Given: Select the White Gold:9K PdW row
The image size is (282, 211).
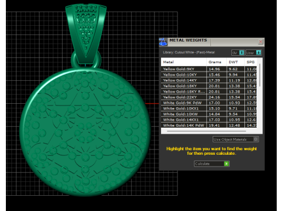Looking at the screenshot, I should [209, 103].
